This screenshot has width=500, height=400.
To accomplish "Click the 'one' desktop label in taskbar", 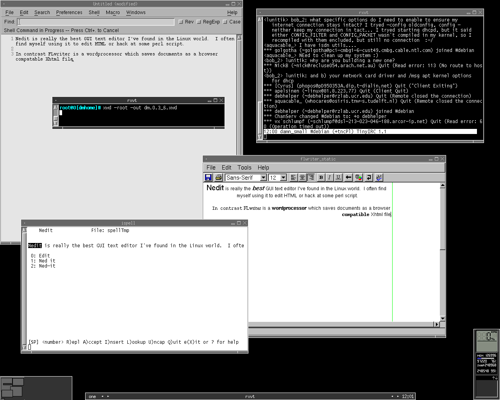I will point(92,396).
